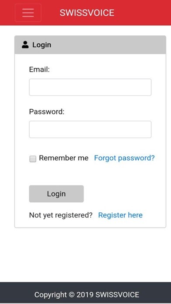Click the Login panel heading text
The height and width of the screenshot is (304, 171).
pyautogui.click(x=42, y=45)
